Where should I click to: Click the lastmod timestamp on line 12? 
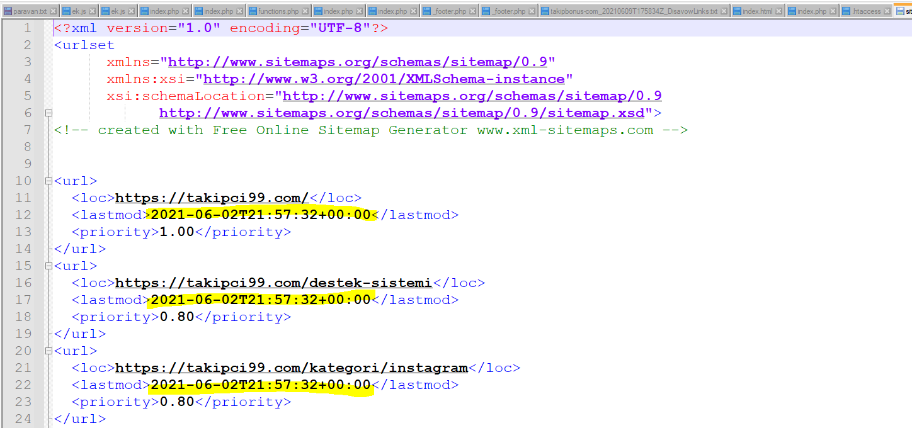[261, 215]
